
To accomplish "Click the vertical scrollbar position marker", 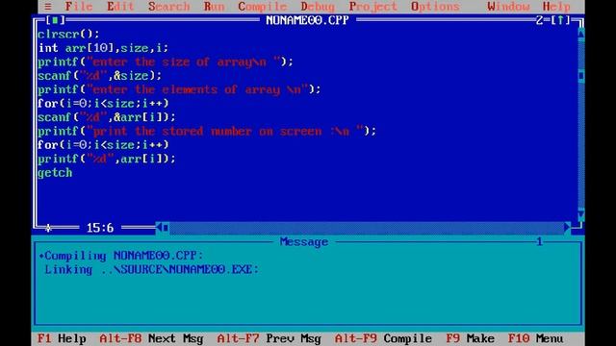I will [x=581, y=76].
